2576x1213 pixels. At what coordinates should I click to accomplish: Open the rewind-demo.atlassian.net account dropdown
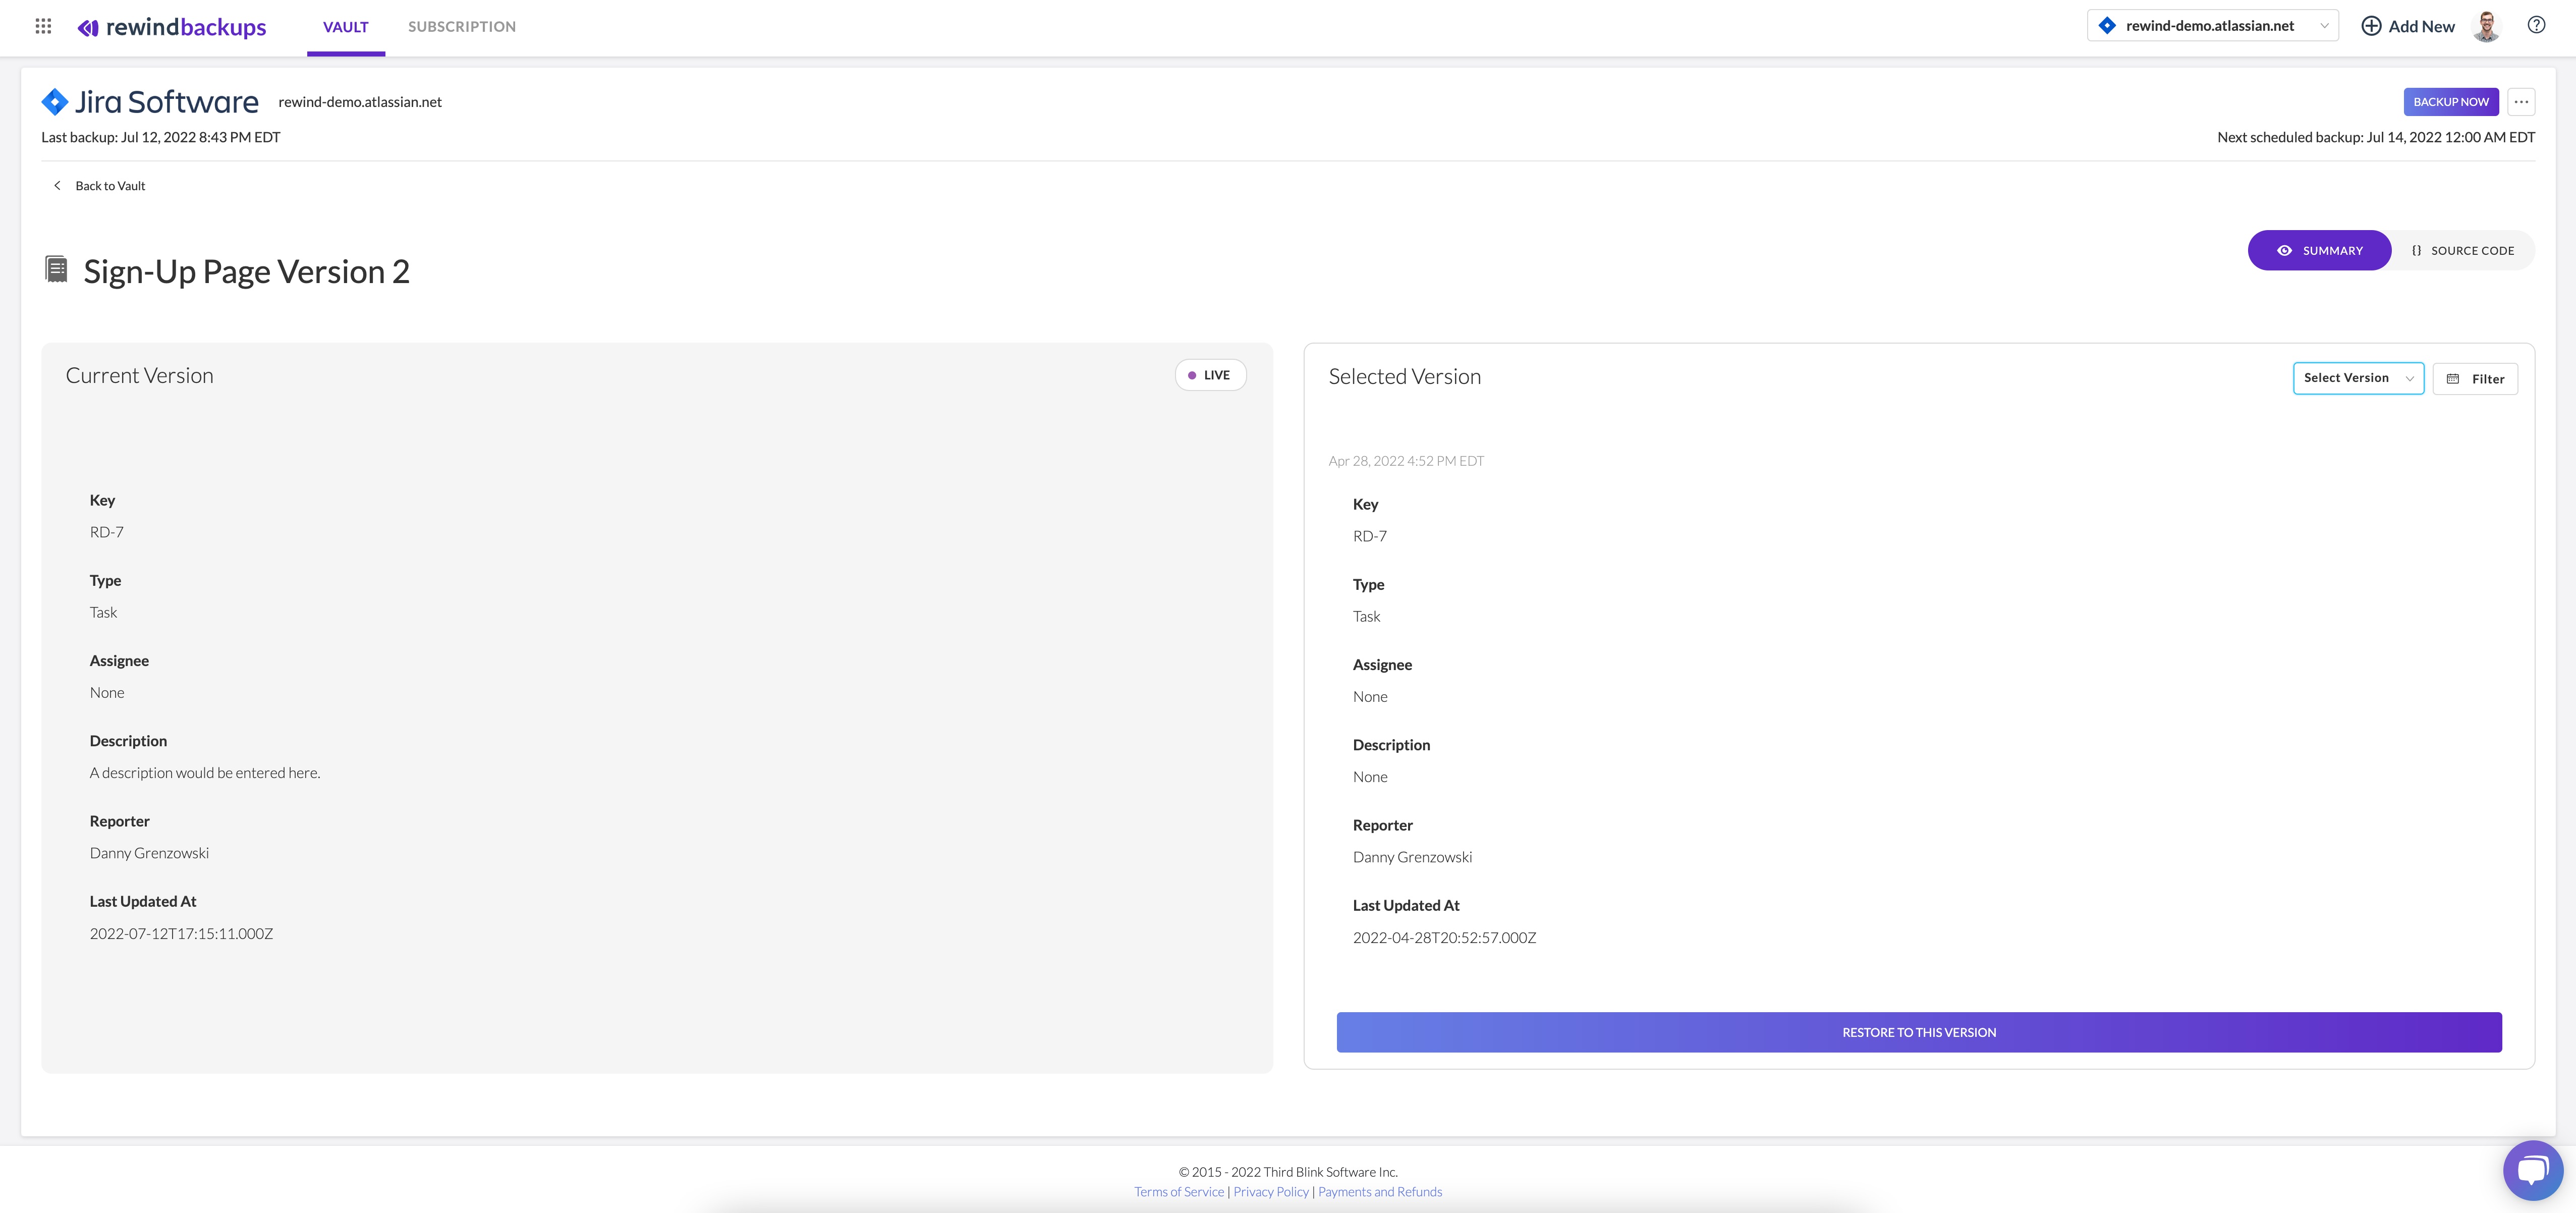point(2212,26)
